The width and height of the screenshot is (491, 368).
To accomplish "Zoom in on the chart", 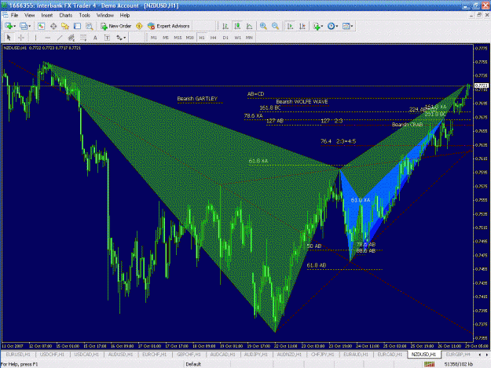I will pos(263,26).
